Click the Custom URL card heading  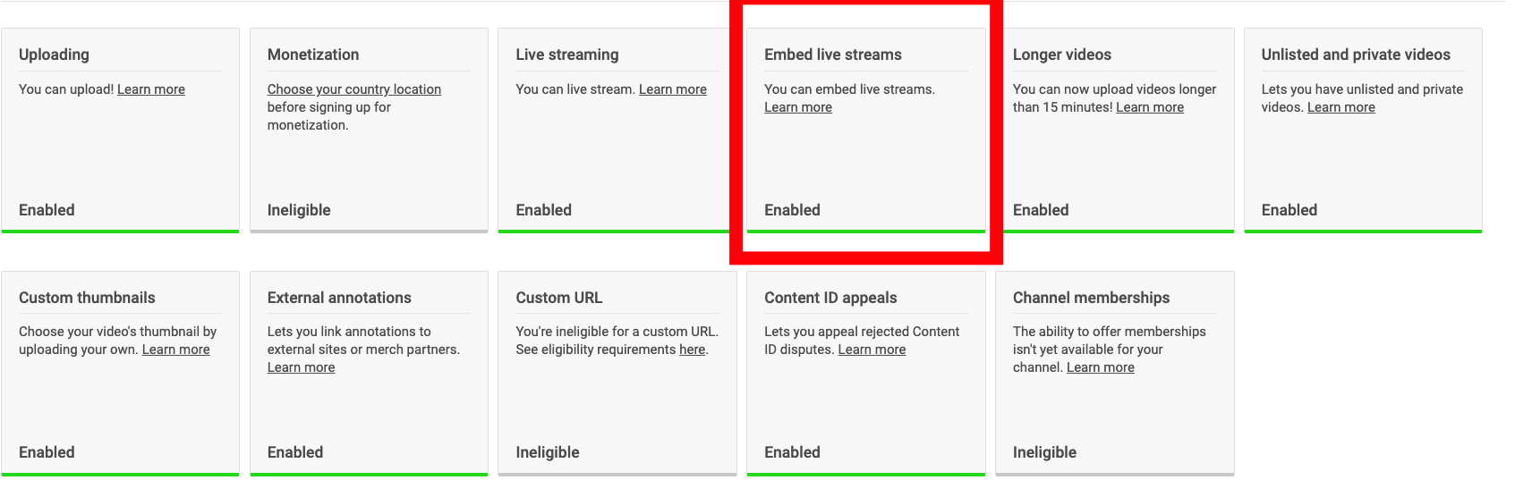(559, 298)
